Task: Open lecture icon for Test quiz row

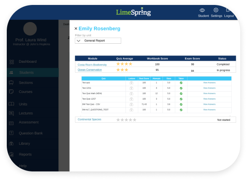Action: pos(131,83)
